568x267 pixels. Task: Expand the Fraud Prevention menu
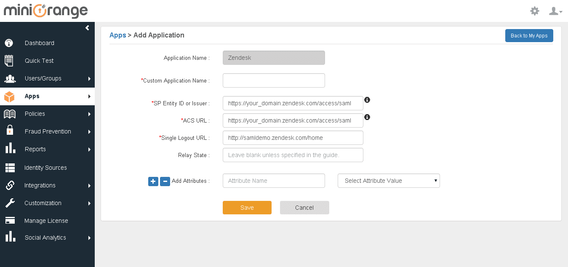48,131
